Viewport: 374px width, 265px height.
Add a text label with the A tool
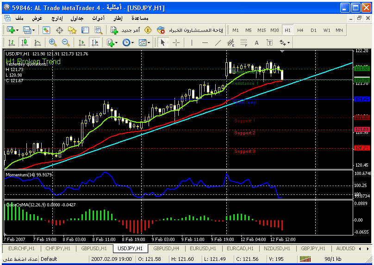point(256,42)
